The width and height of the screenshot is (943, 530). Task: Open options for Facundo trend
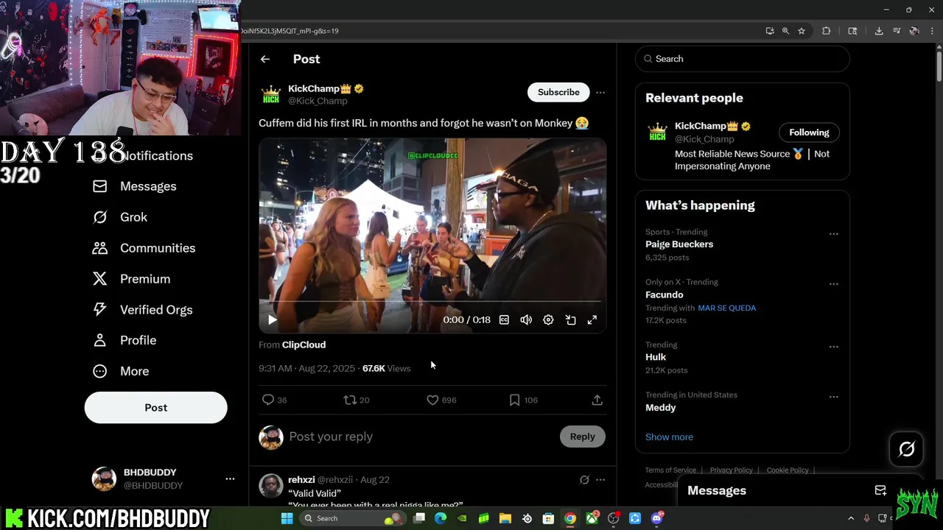tap(834, 284)
